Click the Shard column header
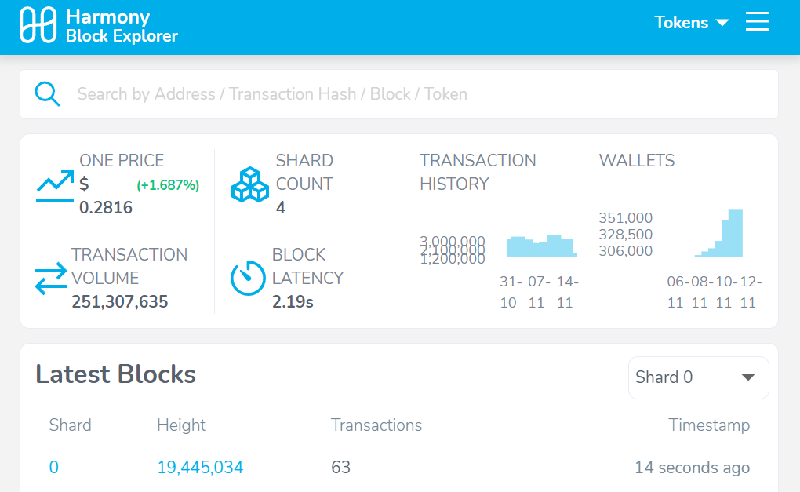 point(70,425)
